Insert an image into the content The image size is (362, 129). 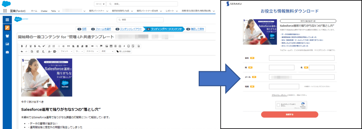coord(107,46)
